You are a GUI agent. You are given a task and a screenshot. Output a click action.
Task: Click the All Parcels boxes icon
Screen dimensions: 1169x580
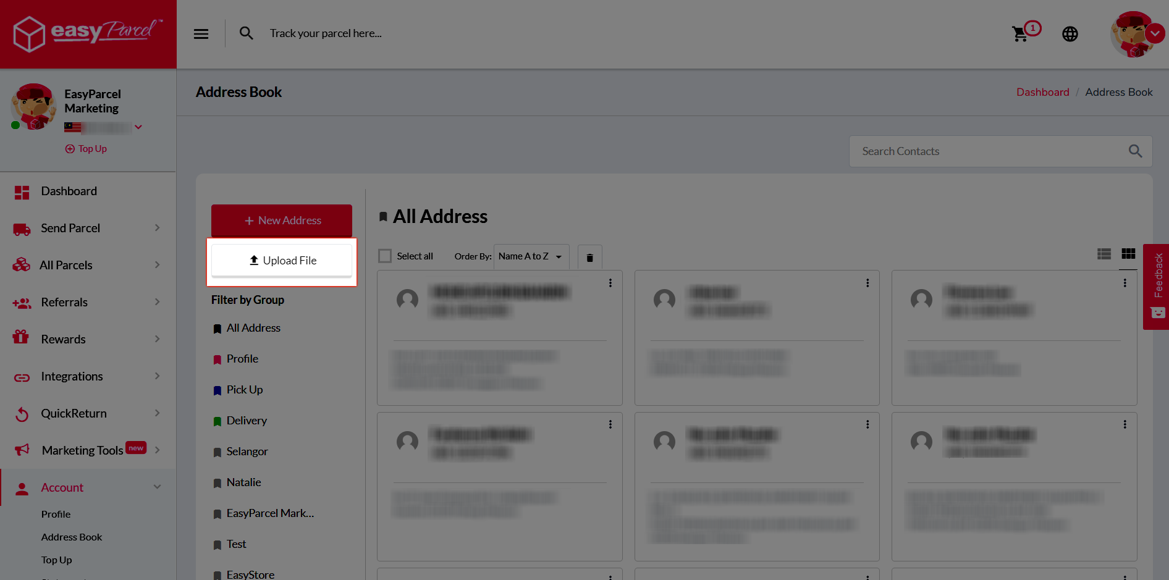tap(21, 265)
